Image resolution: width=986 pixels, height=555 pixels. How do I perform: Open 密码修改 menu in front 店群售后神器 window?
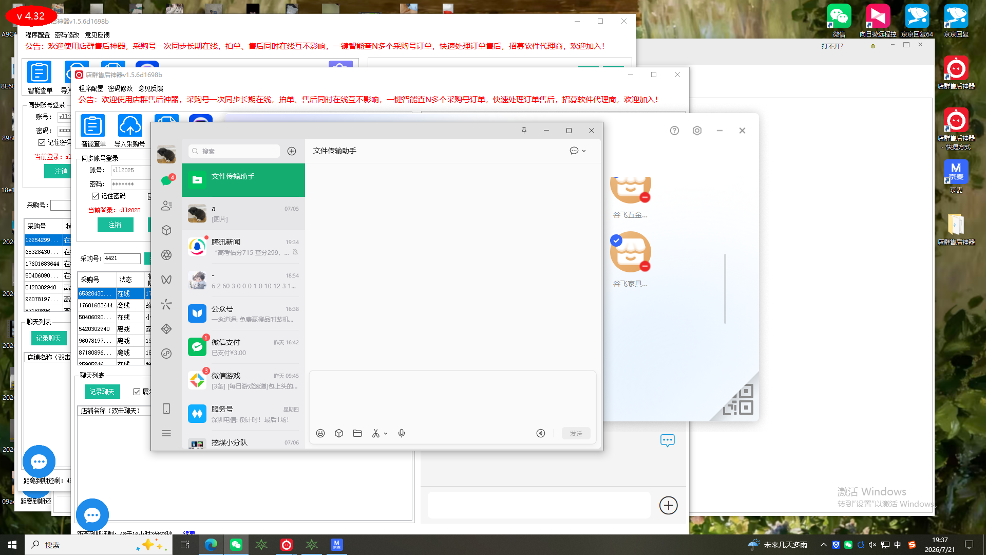(x=120, y=88)
